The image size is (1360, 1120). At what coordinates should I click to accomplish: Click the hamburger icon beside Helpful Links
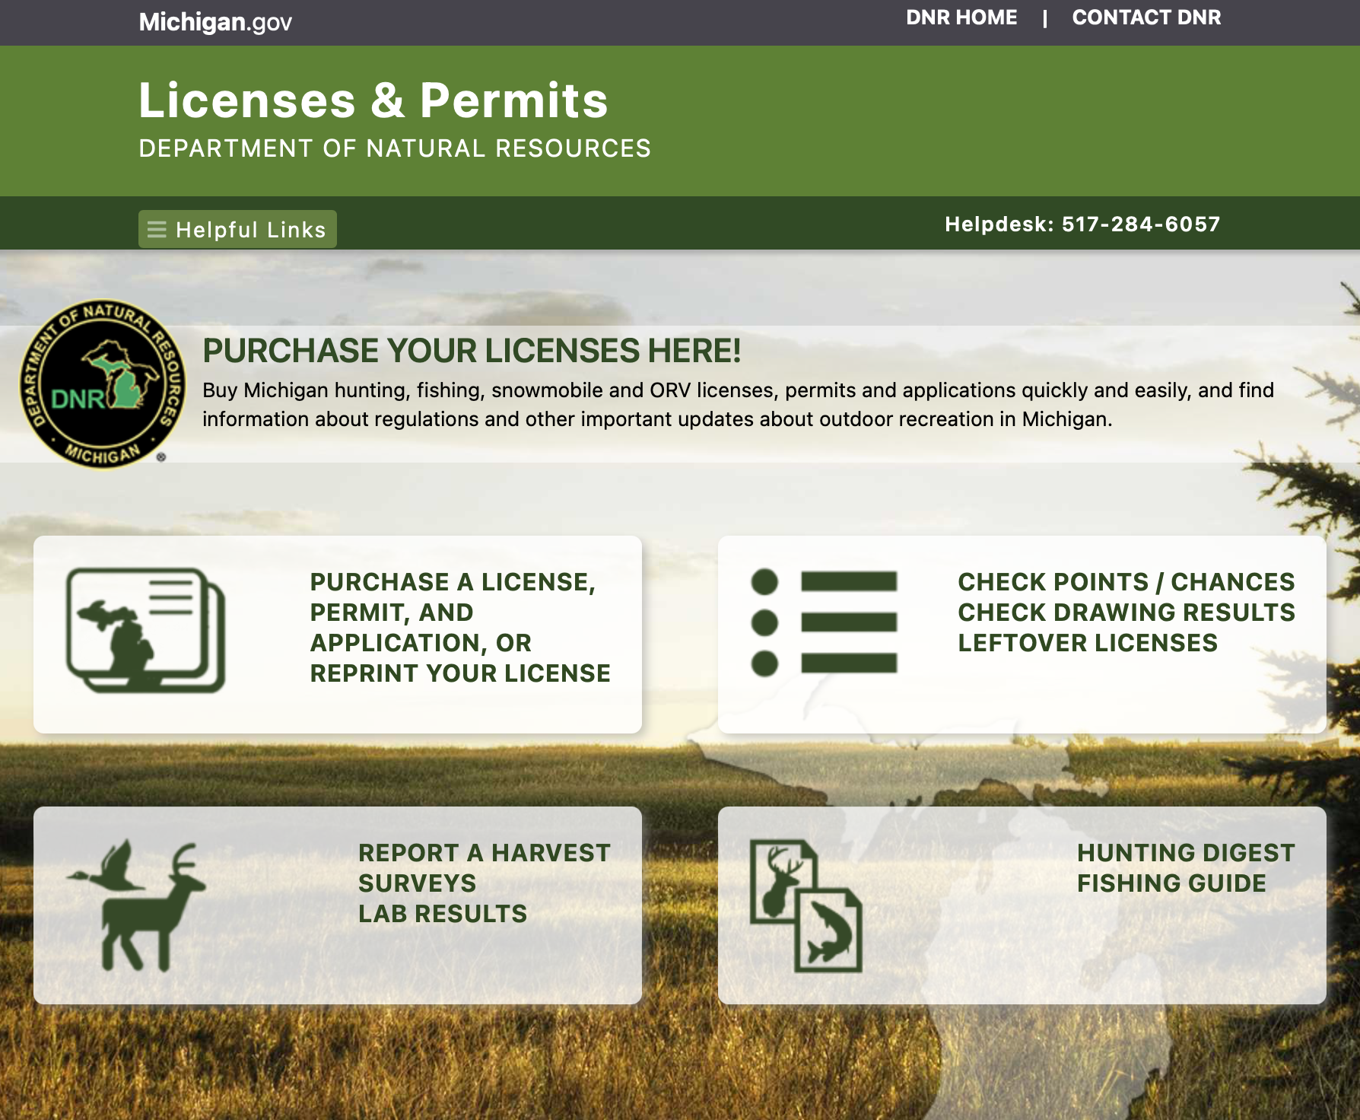tap(157, 230)
